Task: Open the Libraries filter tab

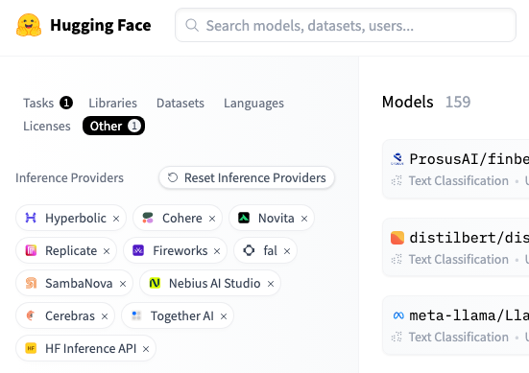Action: pos(112,103)
